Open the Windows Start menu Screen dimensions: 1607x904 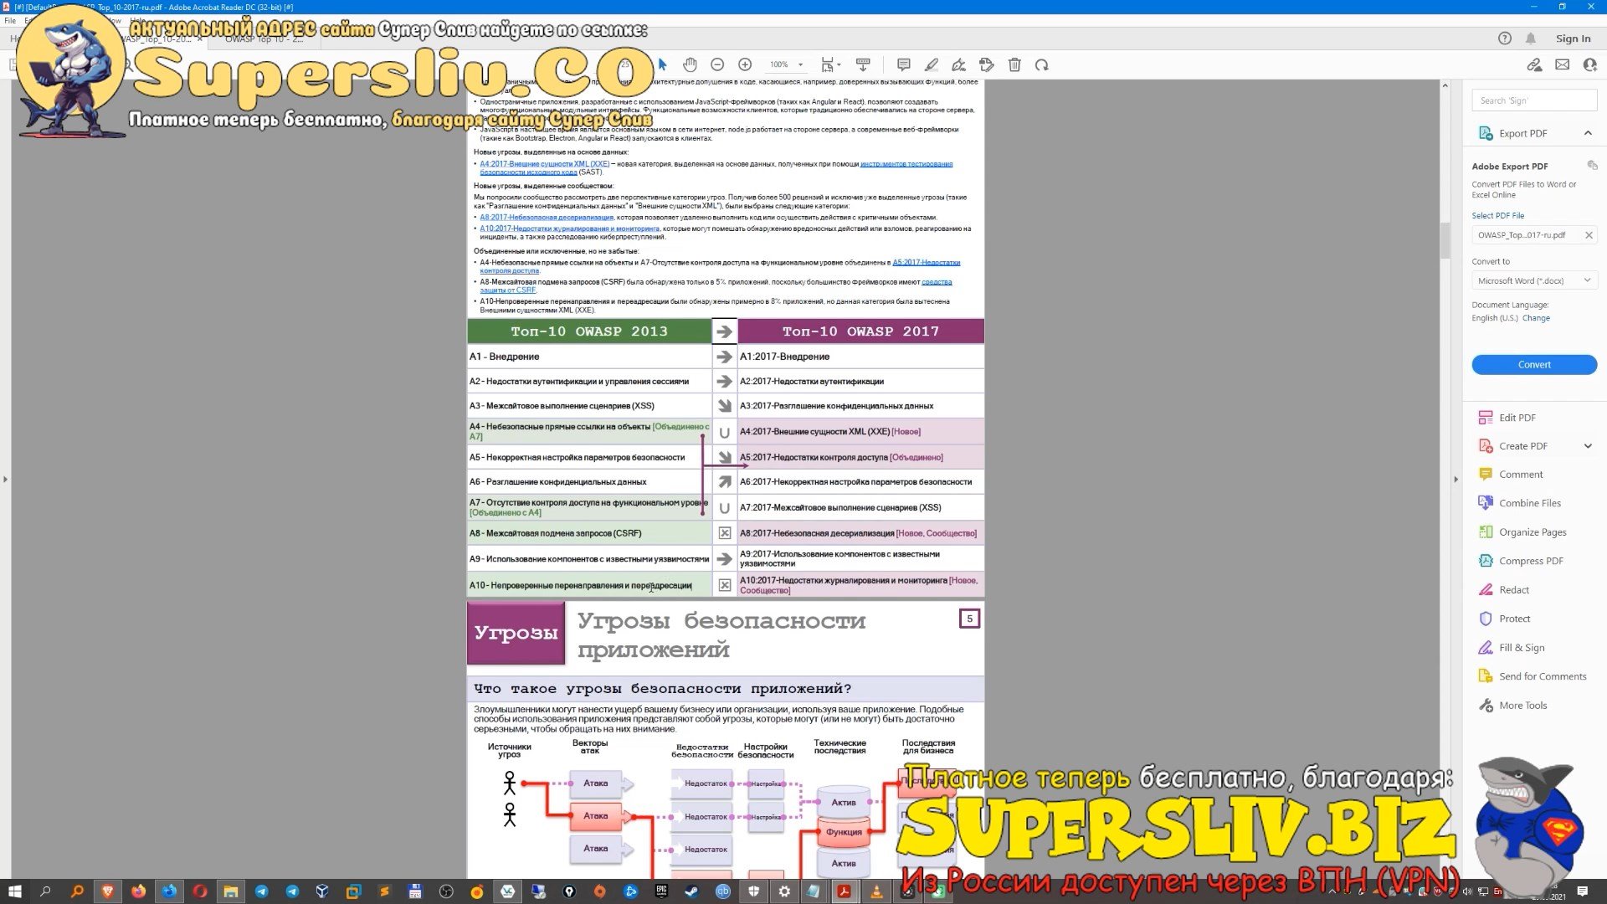pyautogui.click(x=14, y=891)
